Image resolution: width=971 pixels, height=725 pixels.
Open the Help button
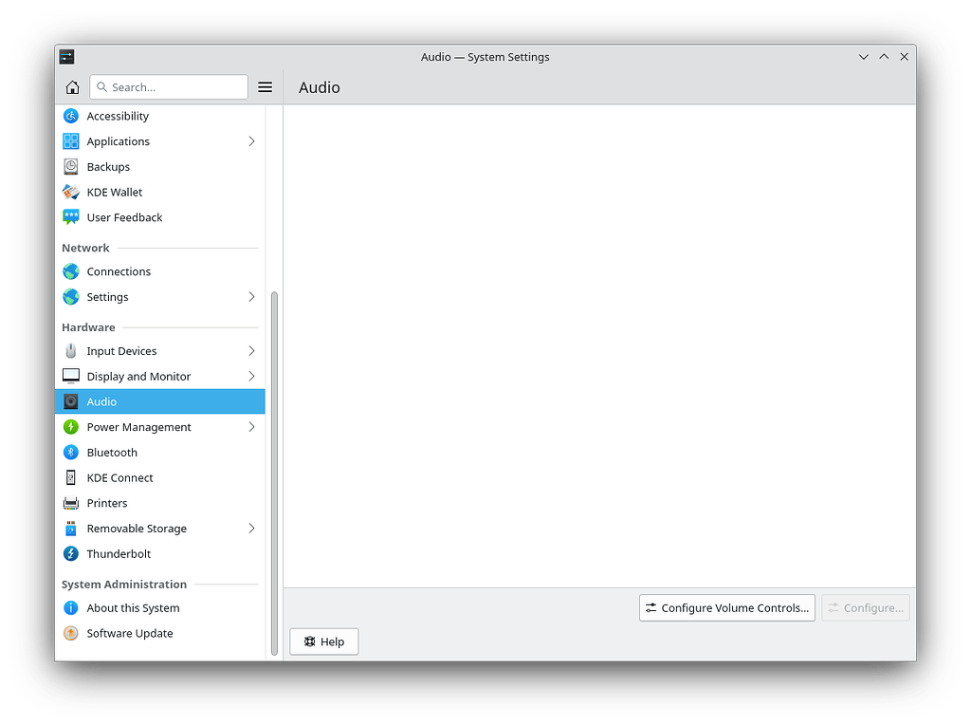(x=323, y=641)
